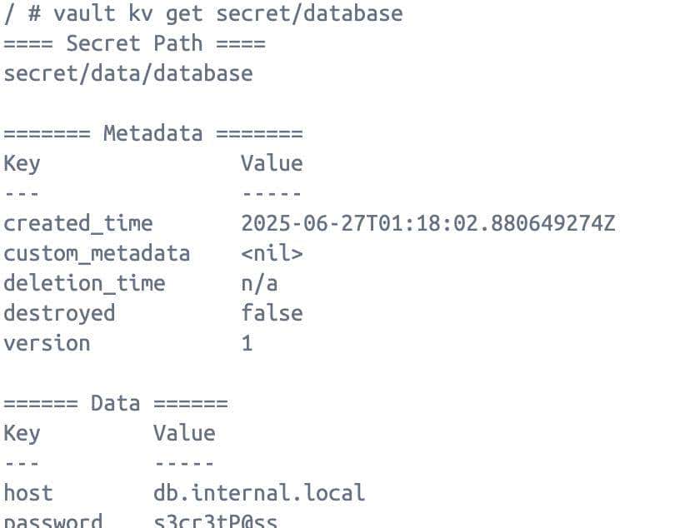Click the password value text
690x528 pixels.
[x=215, y=521]
